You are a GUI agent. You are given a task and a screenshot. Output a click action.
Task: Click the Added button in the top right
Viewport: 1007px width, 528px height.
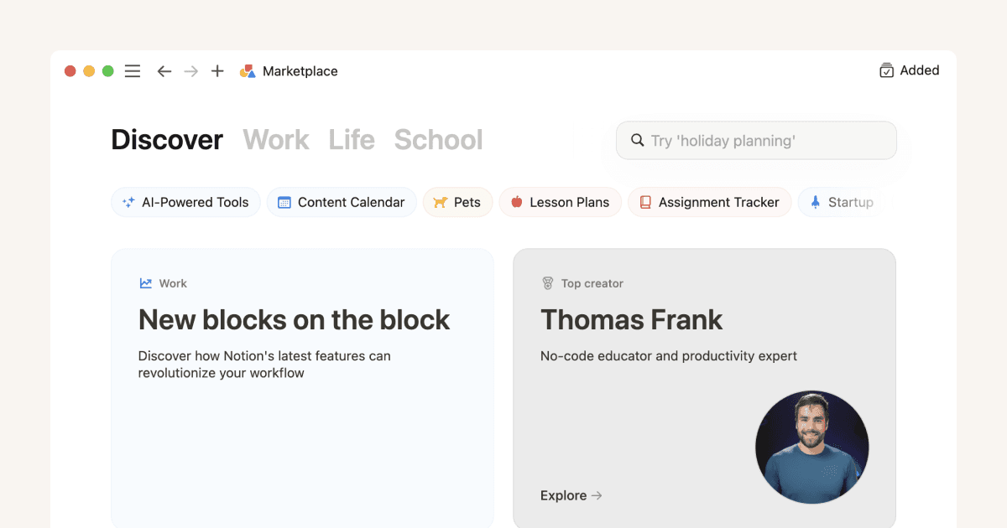910,70
